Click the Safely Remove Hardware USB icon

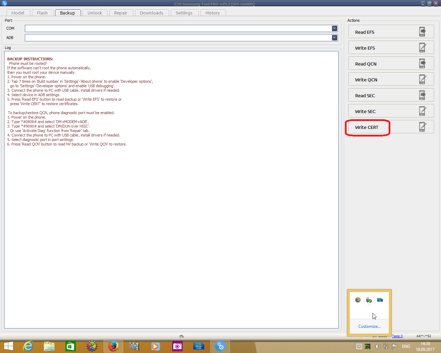(x=369, y=300)
